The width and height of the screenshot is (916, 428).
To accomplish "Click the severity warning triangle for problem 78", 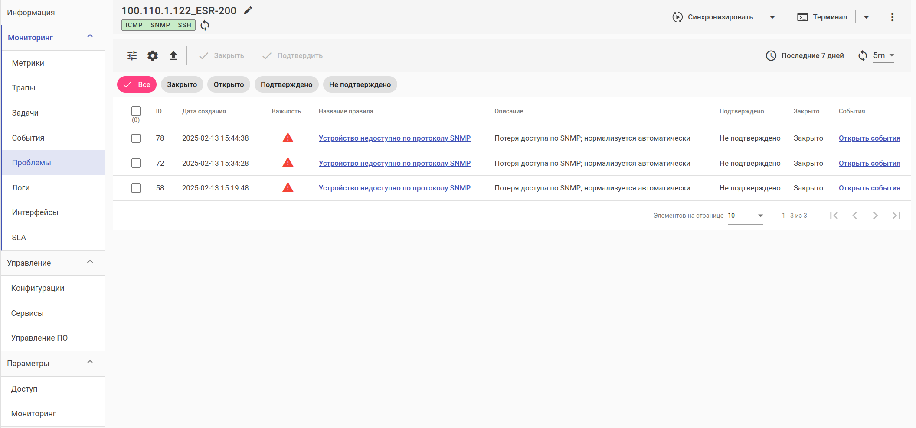I will point(288,138).
